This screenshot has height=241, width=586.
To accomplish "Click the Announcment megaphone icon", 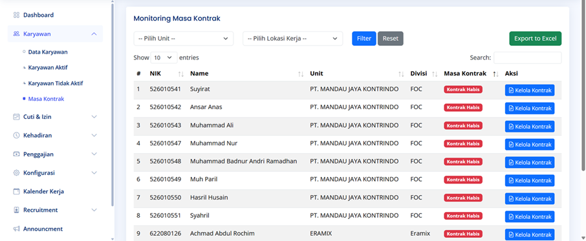I will tap(16, 229).
